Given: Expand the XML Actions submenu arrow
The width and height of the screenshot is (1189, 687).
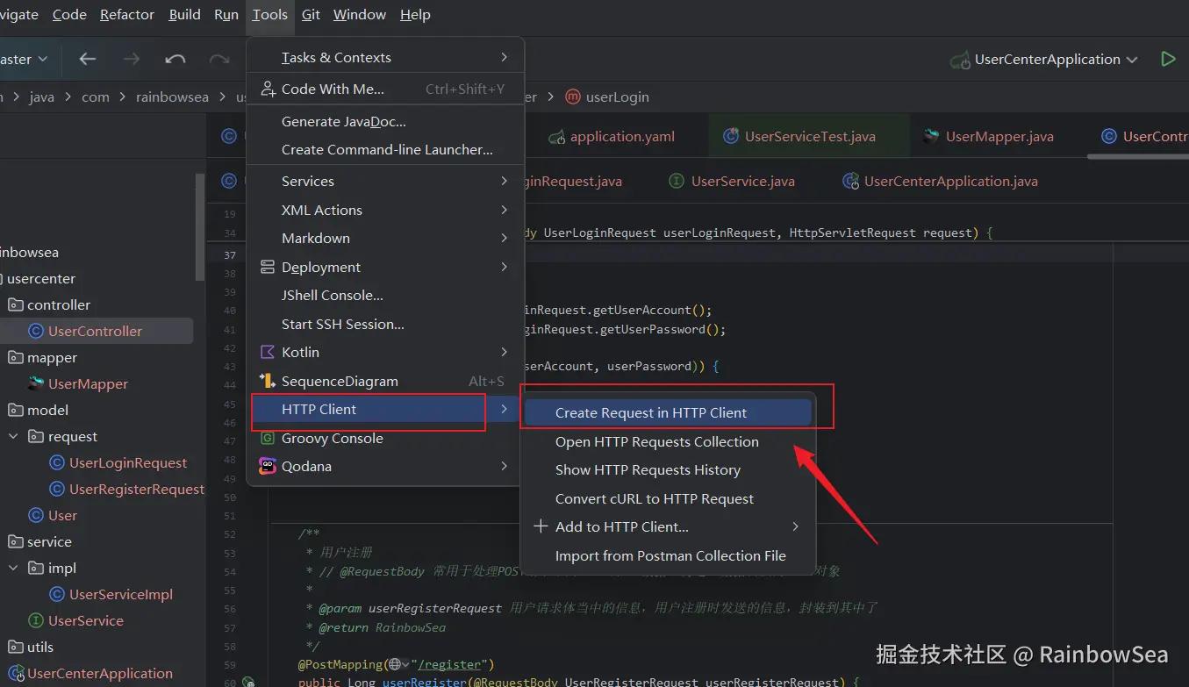Looking at the screenshot, I should pos(504,210).
